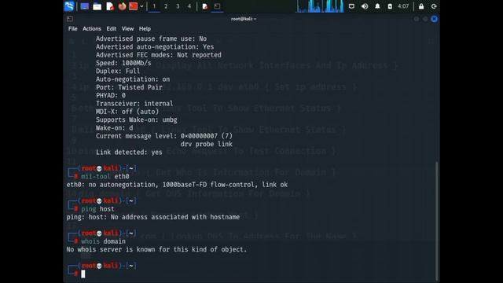The image size is (503, 283).
Task: Maximize the terminal window
Action: pyautogui.click(x=425, y=19)
